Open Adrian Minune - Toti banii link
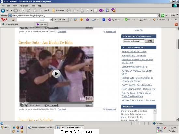 coord(134,56)
